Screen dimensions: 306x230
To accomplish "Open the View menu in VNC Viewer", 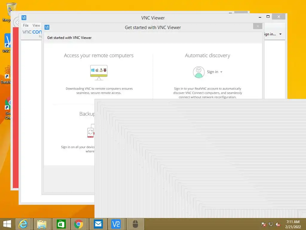I will point(36,25).
